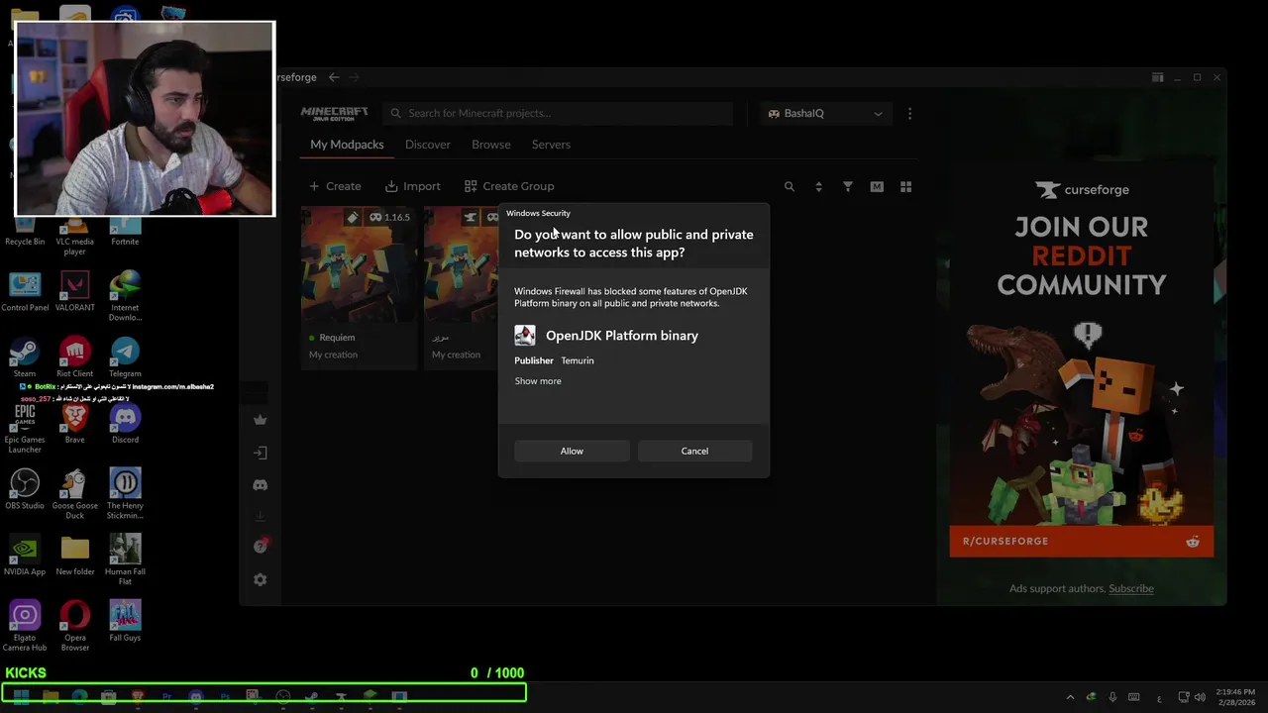Click the crown icon in CurseForge sidebar

[x=261, y=420]
